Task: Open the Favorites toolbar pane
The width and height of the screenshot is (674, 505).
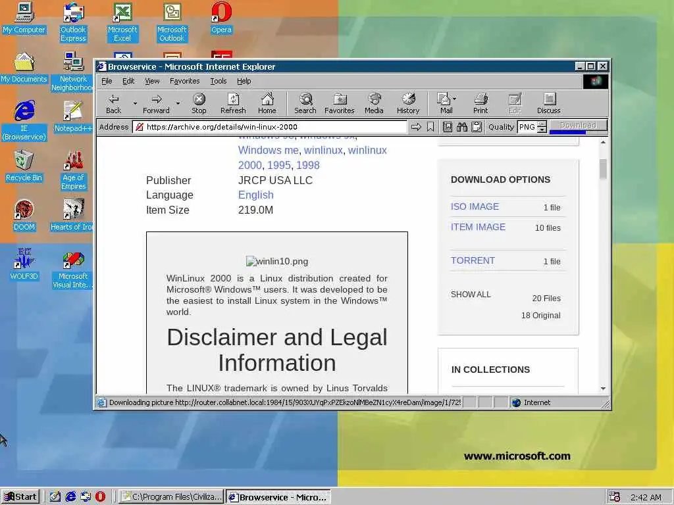Action: coord(340,103)
